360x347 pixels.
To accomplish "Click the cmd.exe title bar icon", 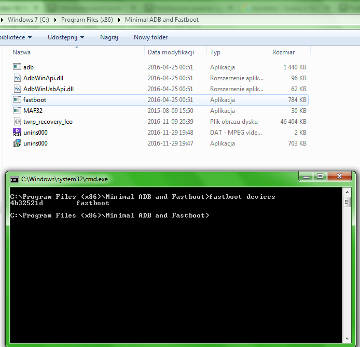I will [15, 179].
